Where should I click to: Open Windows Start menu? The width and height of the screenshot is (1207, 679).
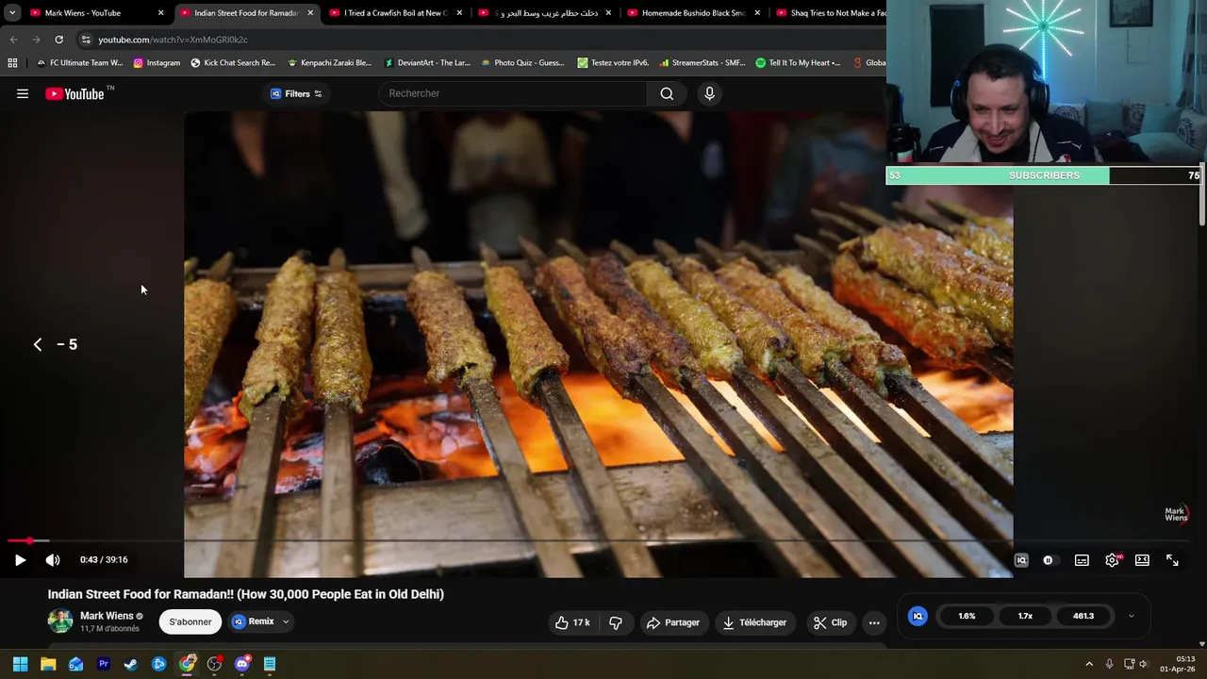tap(20, 664)
